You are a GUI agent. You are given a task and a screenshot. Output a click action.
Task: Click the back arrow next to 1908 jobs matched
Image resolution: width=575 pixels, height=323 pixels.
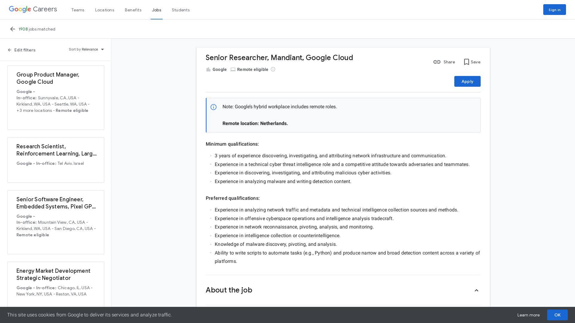(13, 29)
